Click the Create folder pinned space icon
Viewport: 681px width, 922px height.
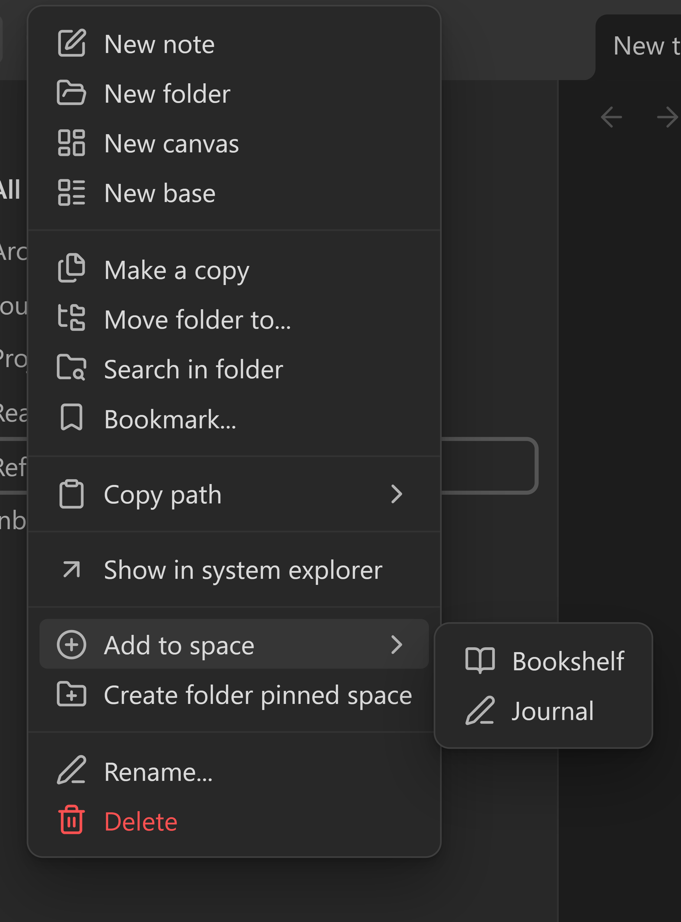71,694
